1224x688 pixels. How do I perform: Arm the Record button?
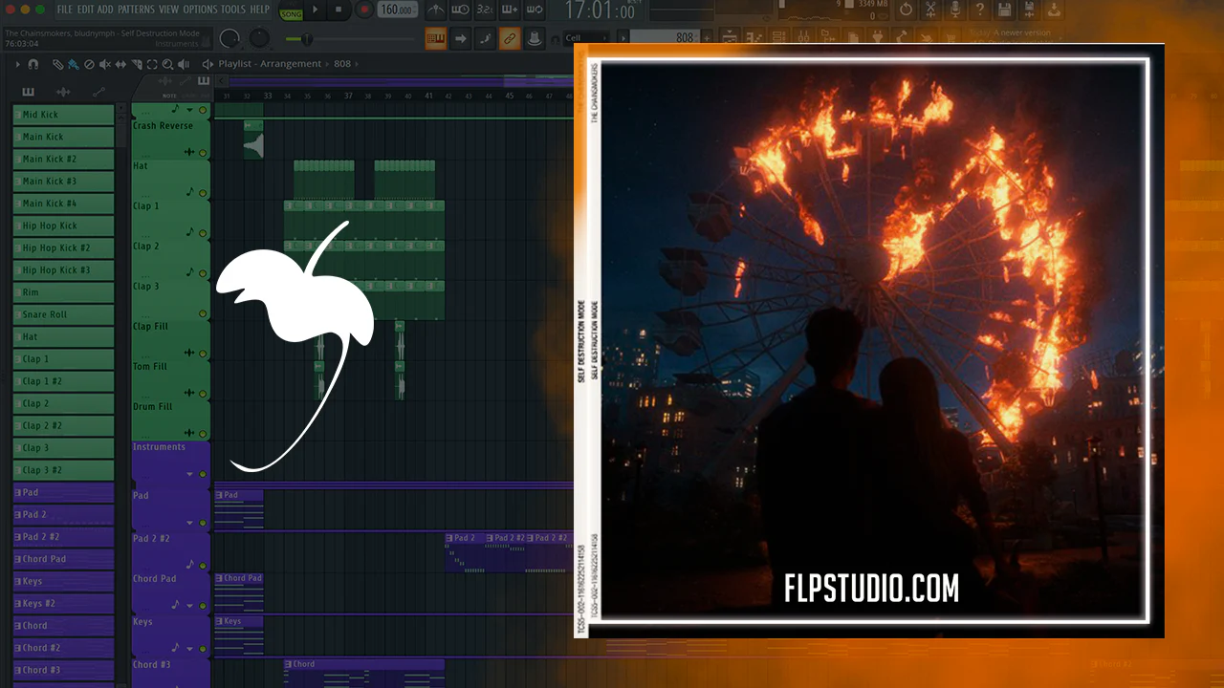[x=364, y=11]
